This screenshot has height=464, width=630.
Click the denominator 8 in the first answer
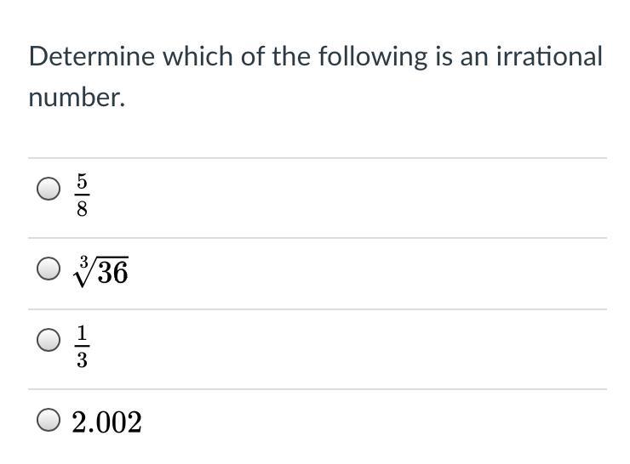[x=82, y=209]
